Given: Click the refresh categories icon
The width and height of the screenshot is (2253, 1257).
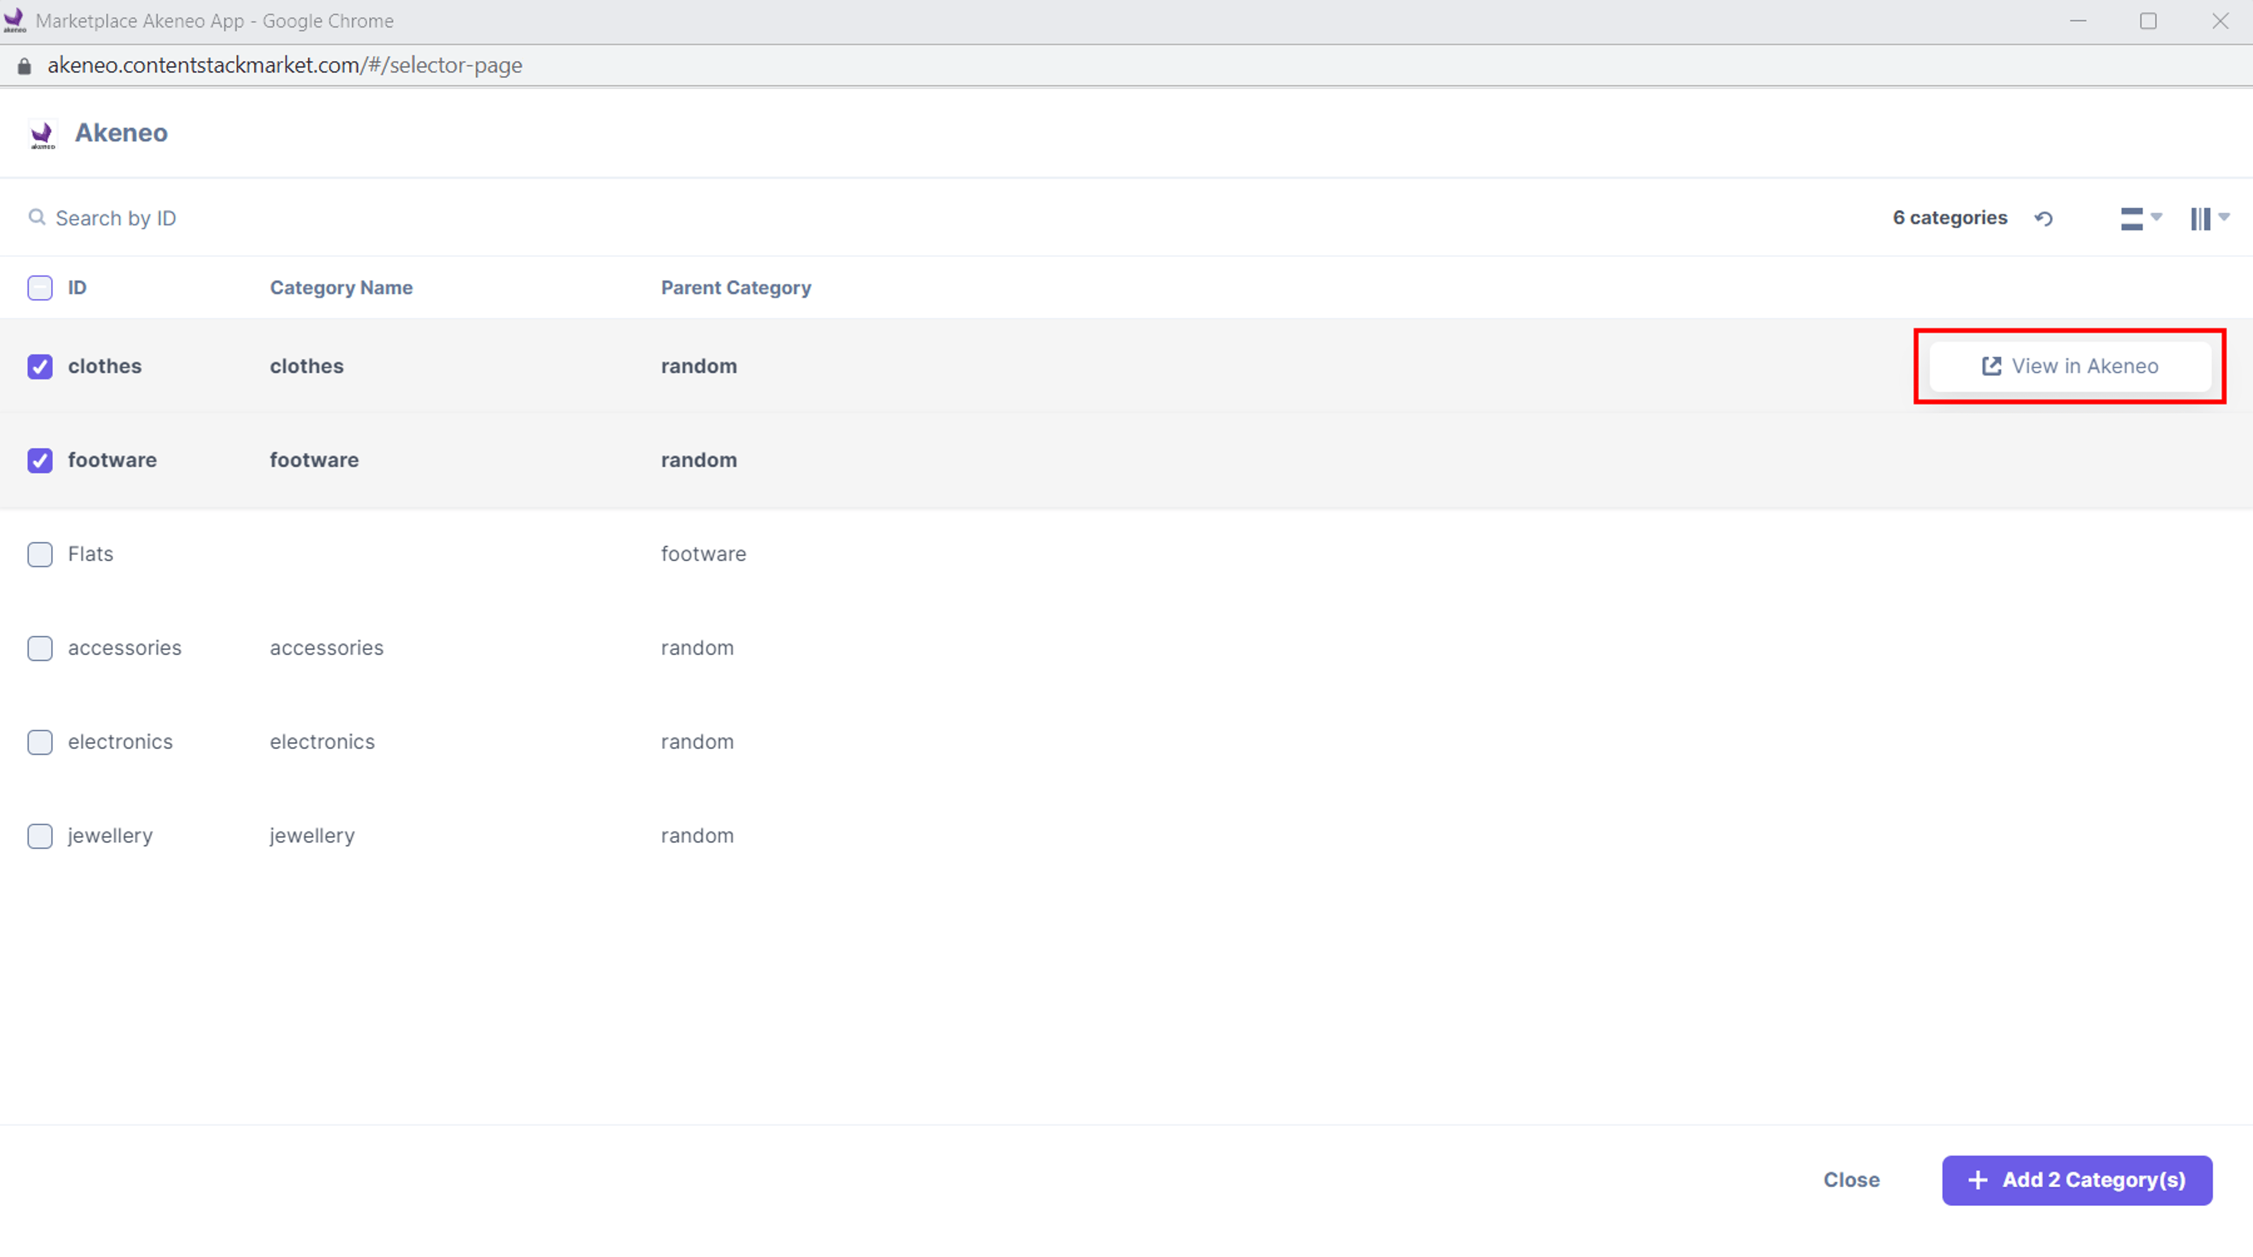Looking at the screenshot, I should click(x=2043, y=219).
